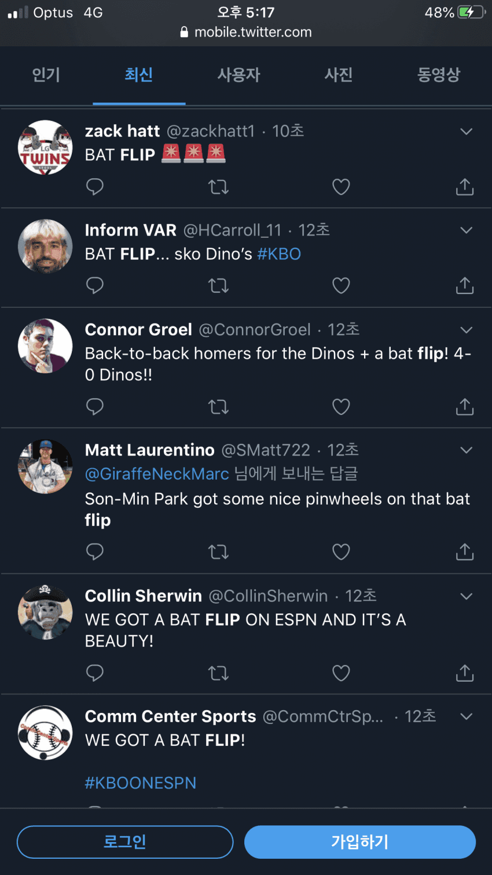Retweet Connor Groel's tweet
Viewport: 492px width, 875px height.
(x=218, y=407)
